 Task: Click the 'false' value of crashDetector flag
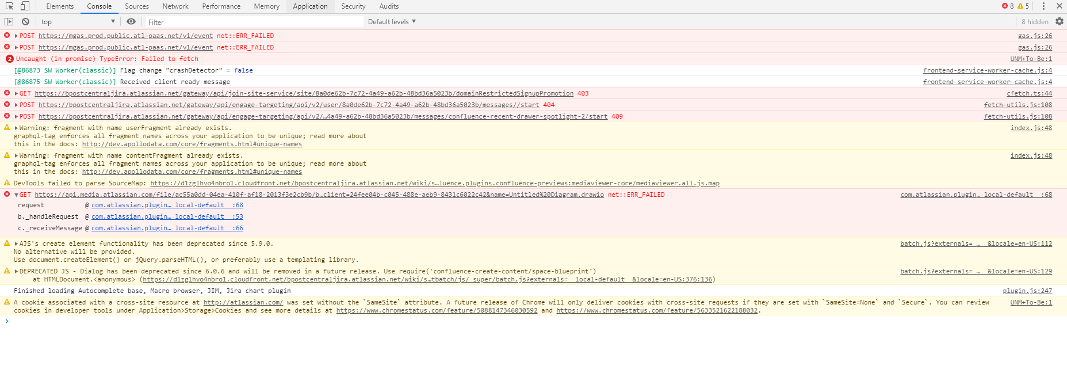pyautogui.click(x=243, y=70)
